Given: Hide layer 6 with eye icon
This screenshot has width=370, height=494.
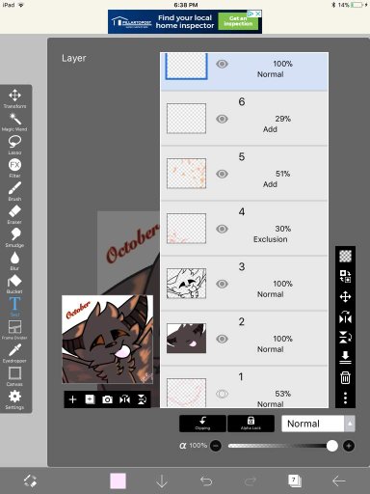Looking at the screenshot, I should pyautogui.click(x=222, y=119).
